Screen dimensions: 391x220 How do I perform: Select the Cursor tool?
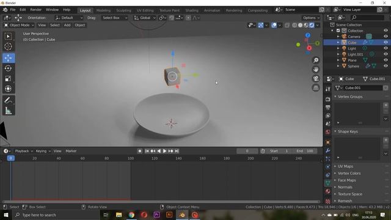(x=8, y=46)
